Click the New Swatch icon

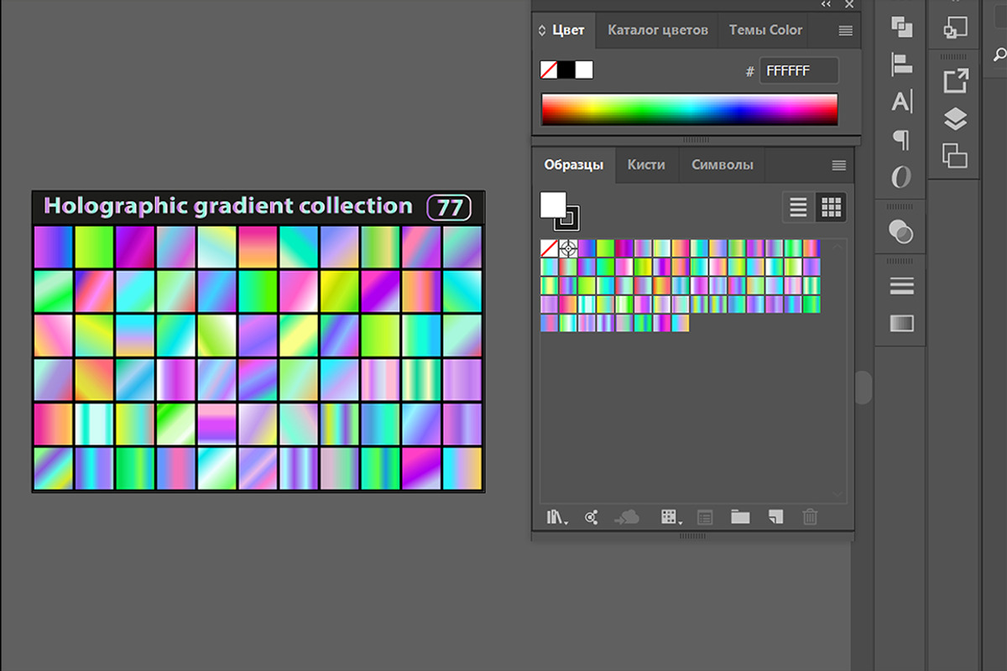click(775, 518)
